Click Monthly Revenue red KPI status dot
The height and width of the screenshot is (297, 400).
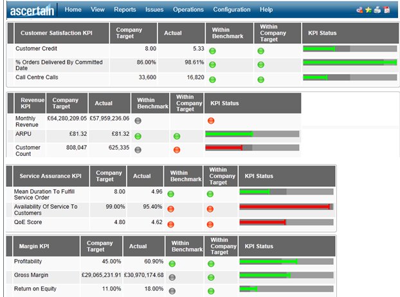pos(211,120)
